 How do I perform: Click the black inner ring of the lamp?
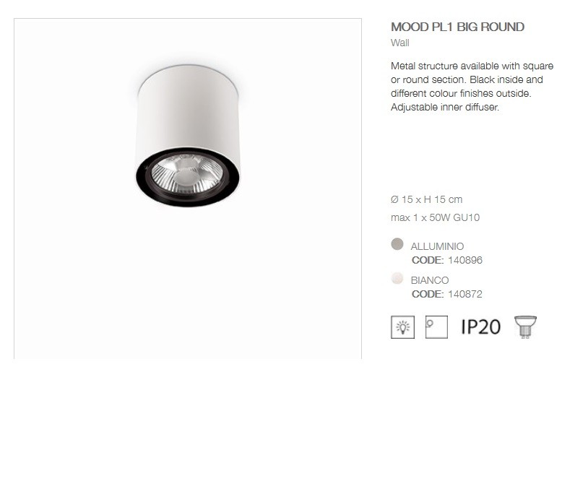pyautogui.click(x=187, y=199)
